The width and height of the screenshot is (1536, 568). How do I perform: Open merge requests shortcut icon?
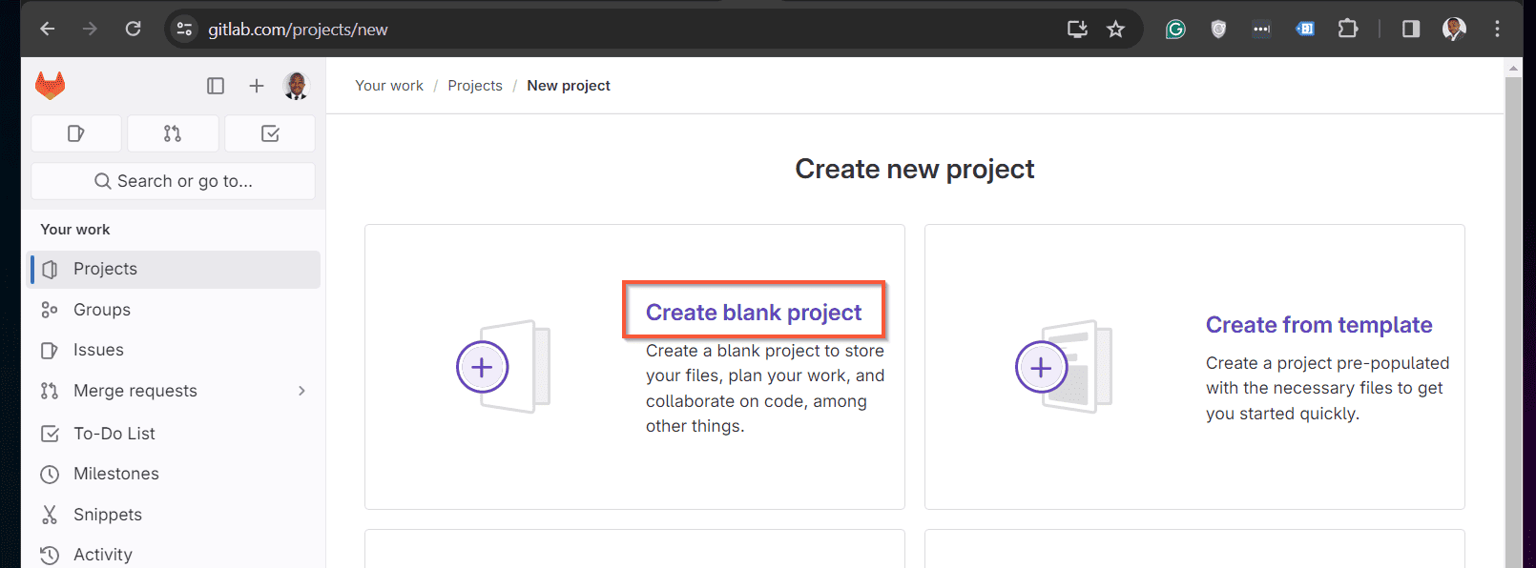(x=173, y=133)
